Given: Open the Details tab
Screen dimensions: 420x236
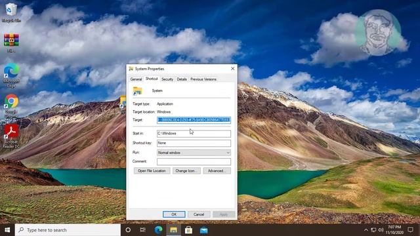Looking at the screenshot, I should pyautogui.click(x=182, y=79).
